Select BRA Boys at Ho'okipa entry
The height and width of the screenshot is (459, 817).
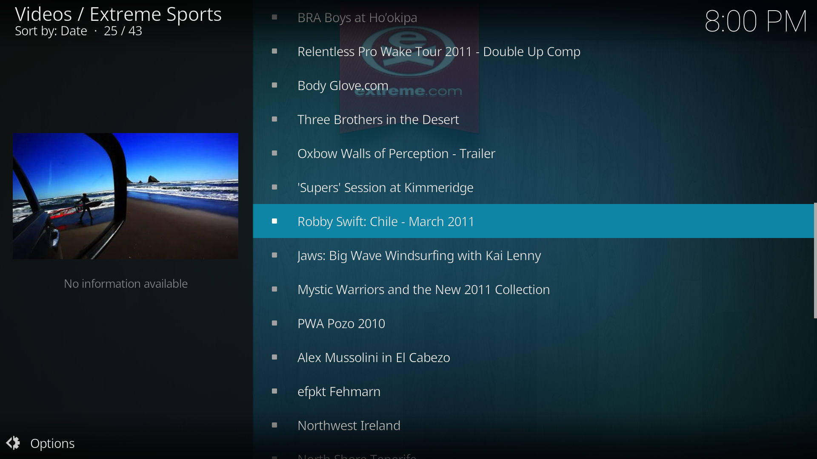(x=357, y=18)
